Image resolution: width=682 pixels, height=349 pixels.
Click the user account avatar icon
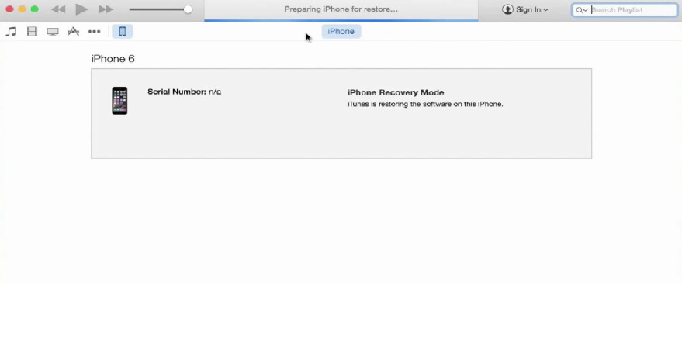[507, 9]
